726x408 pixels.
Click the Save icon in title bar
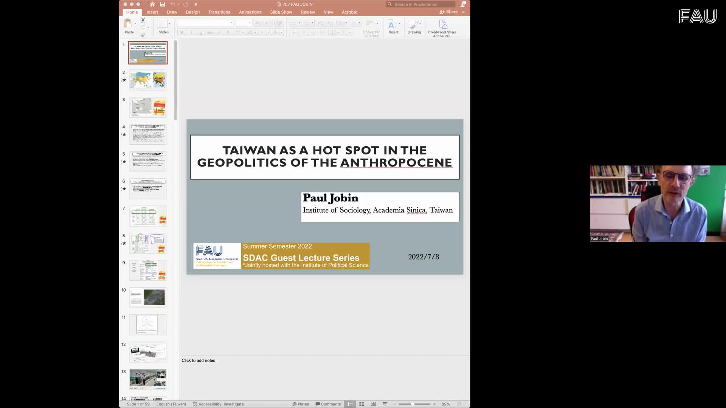click(162, 4)
